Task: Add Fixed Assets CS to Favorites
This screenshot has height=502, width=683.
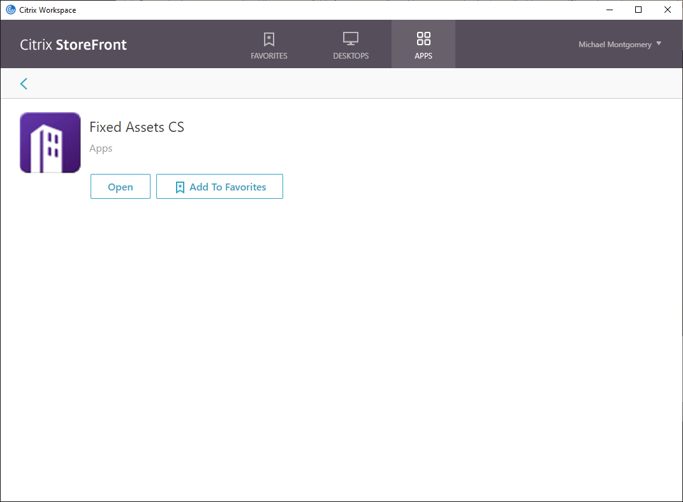Action: pyautogui.click(x=219, y=187)
